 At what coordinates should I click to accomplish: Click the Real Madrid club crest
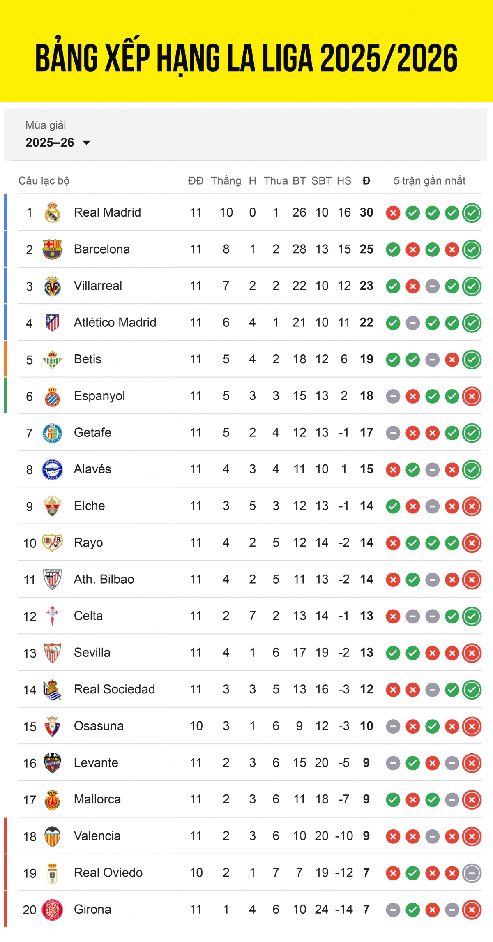[x=52, y=212]
